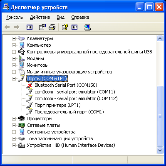Viewport: 166px width, 166px height.
Task: Select Порт принтера (LPT1)
Action: coord(57,105)
